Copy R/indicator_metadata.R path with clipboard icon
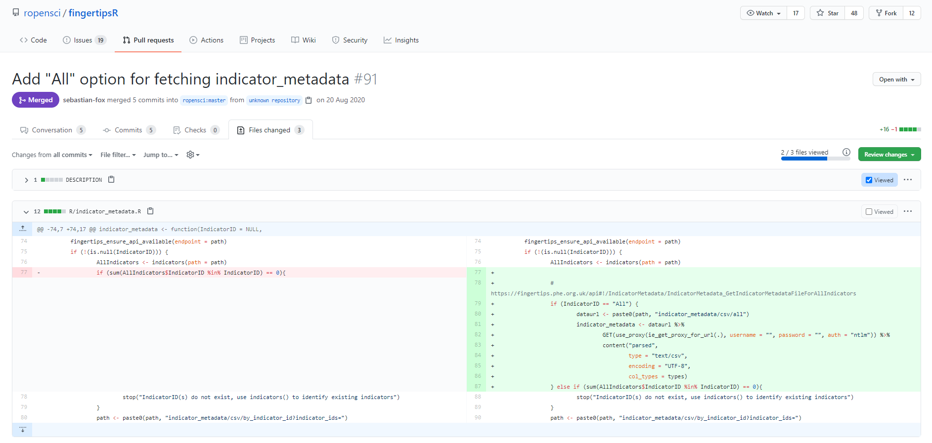The height and width of the screenshot is (443, 932). tap(150, 211)
